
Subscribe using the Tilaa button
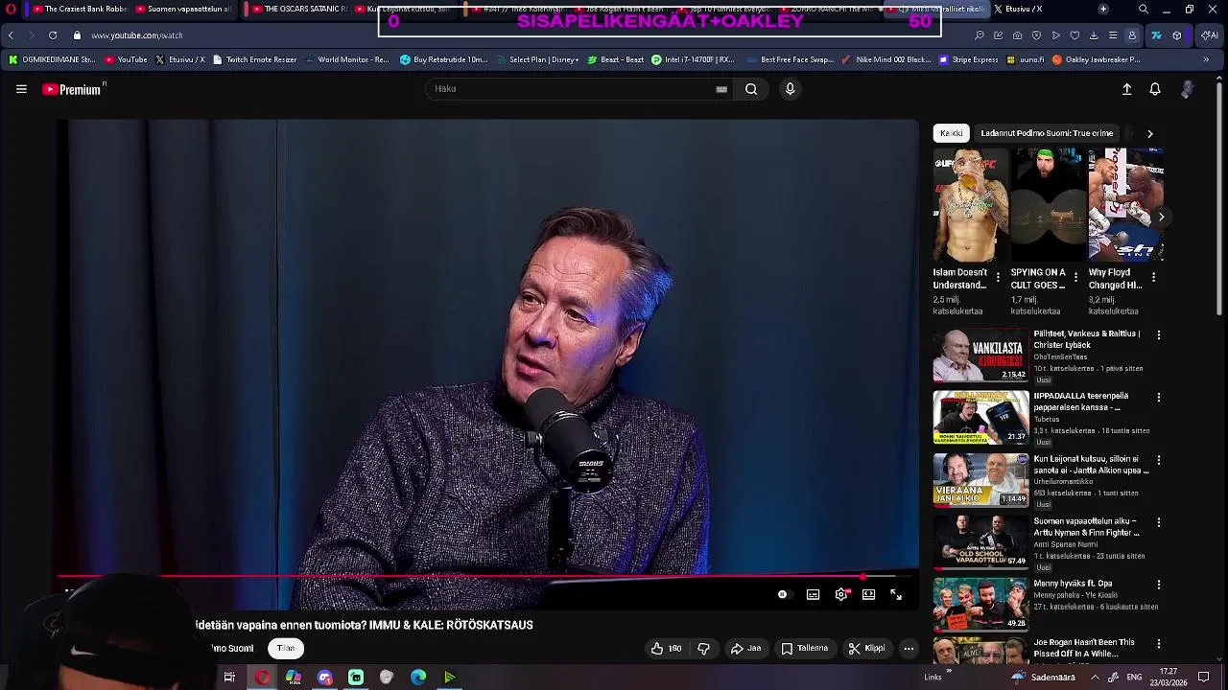click(x=286, y=649)
